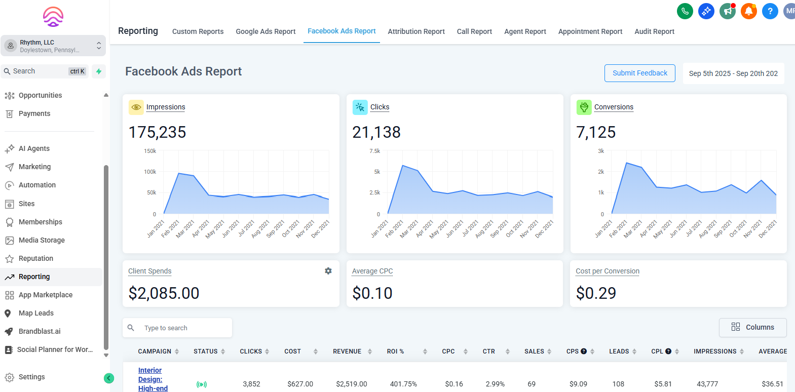Open the date range picker
795x392 pixels.
pos(733,73)
